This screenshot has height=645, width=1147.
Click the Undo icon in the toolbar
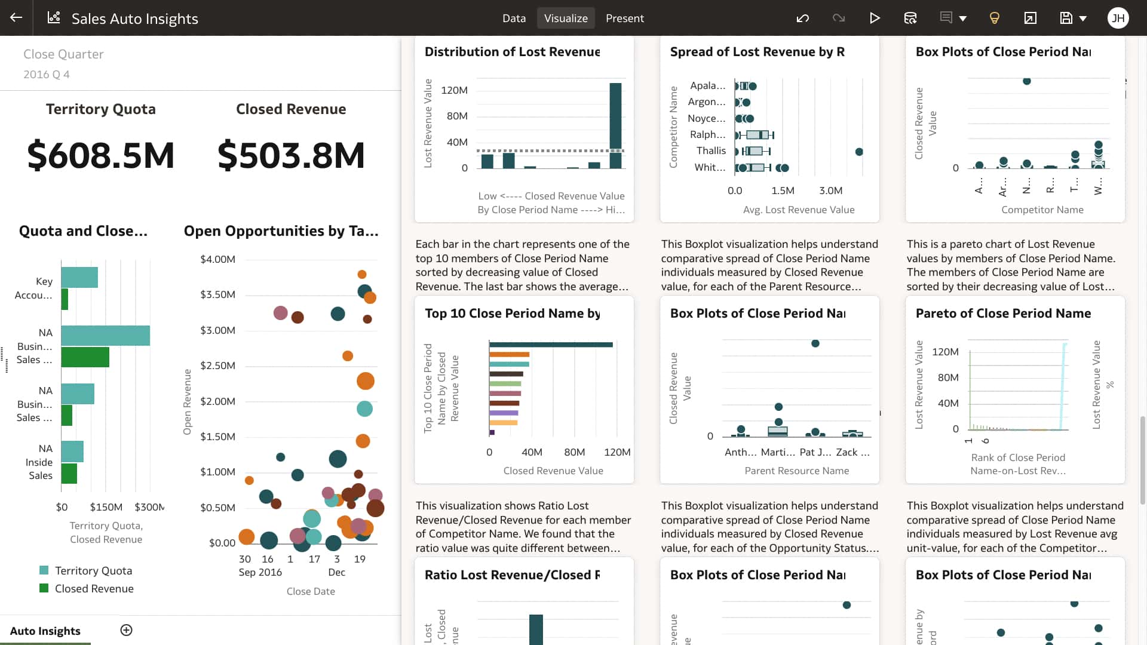(802, 18)
